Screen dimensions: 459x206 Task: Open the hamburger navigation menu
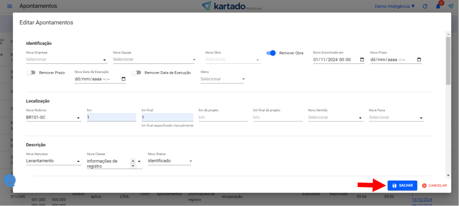click(x=10, y=6)
